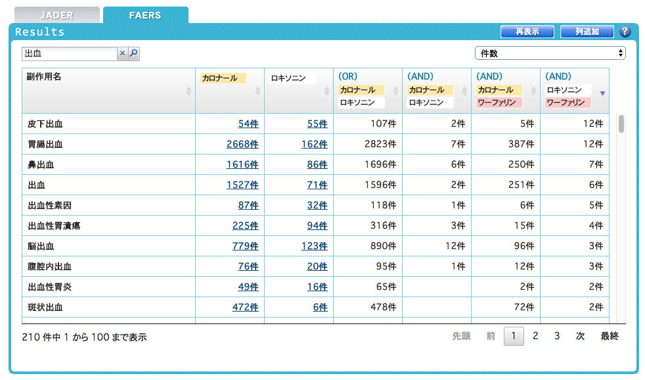The image size is (645, 380).
Task: Sort the カロナール column using its arrows
Action: (x=257, y=91)
